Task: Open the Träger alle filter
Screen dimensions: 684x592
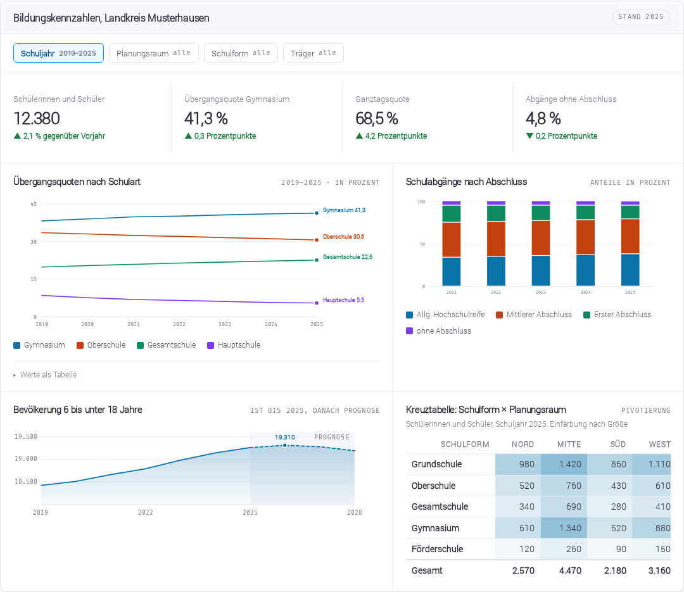Action: [x=313, y=53]
